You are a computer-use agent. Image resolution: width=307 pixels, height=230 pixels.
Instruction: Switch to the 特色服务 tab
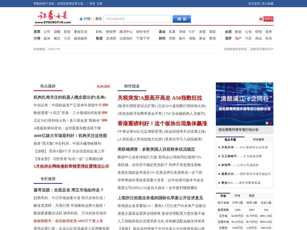(x=258, y=140)
